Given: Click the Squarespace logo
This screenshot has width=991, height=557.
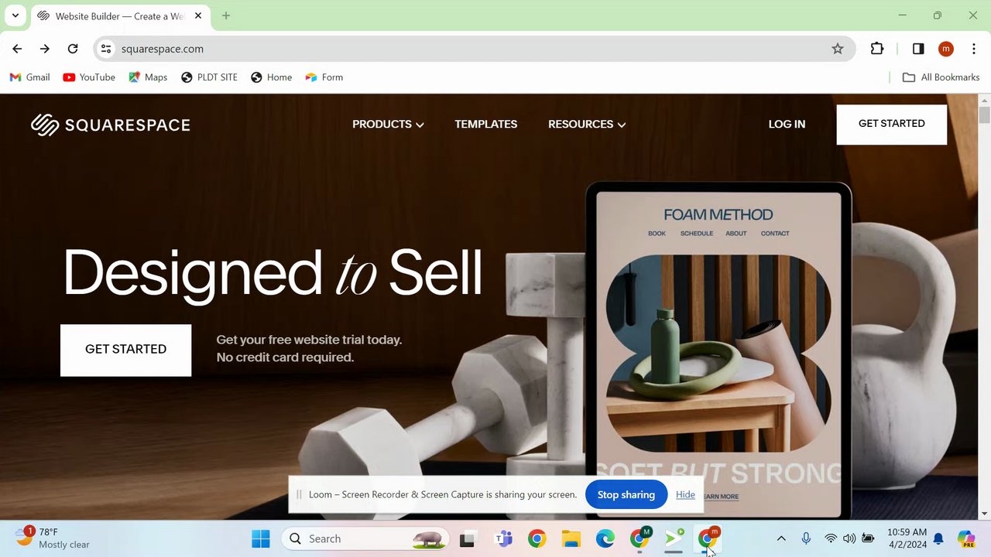Looking at the screenshot, I should coord(111,125).
